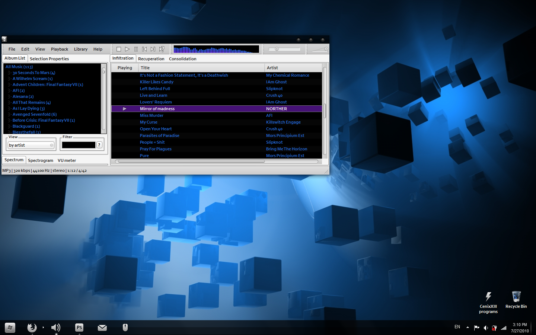Select the Consolidation playlist tab
536x335 pixels.
pyautogui.click(x=183, y=59)
